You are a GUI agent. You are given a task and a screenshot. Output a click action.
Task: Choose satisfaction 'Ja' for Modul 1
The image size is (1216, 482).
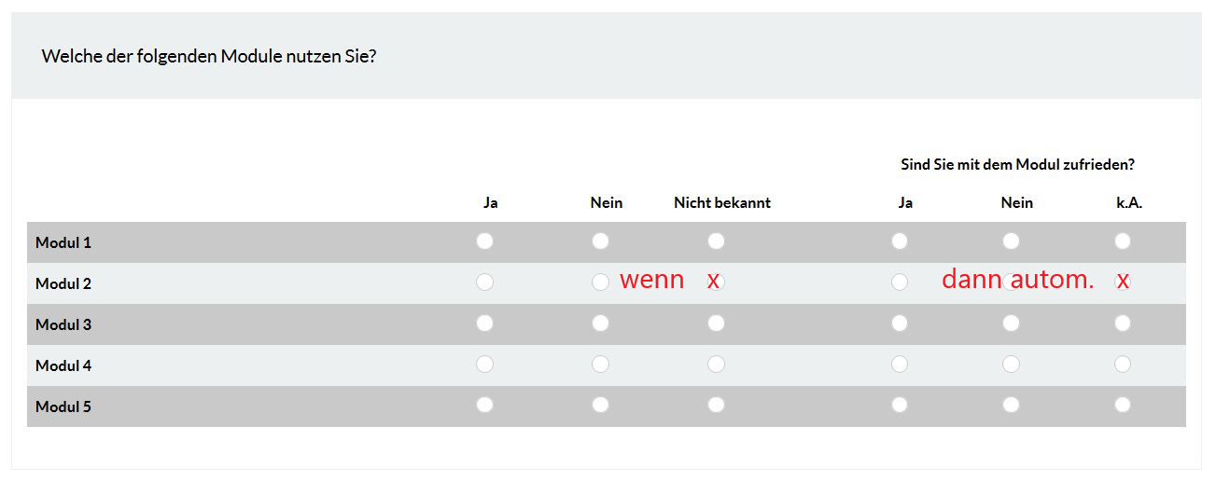pos(899,241)
